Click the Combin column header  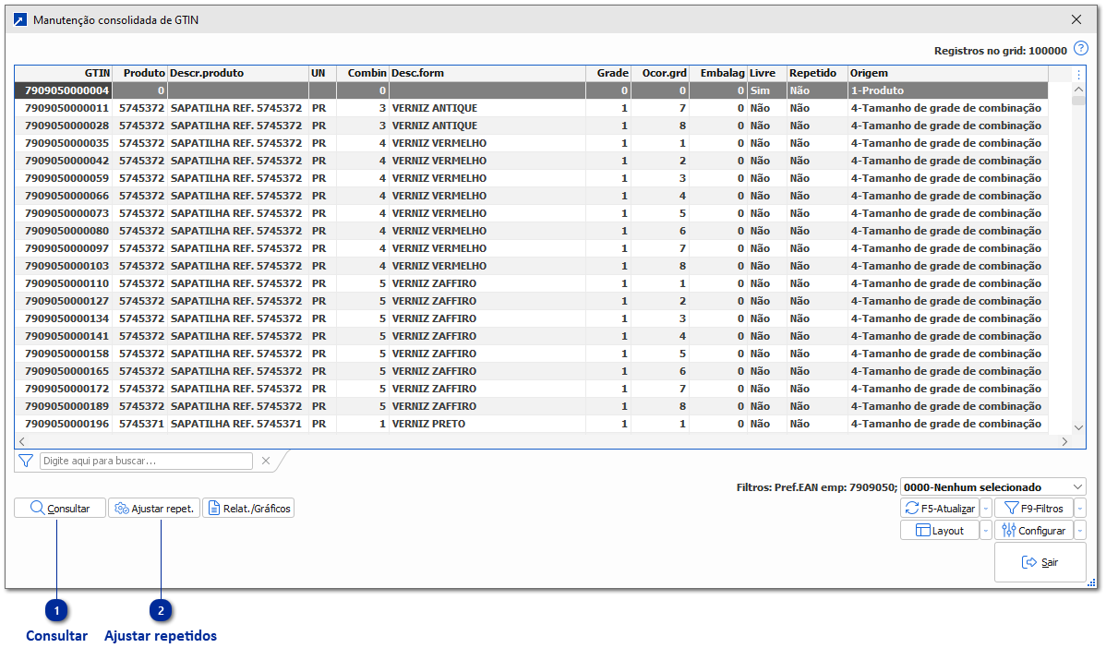tap(363, 73)
